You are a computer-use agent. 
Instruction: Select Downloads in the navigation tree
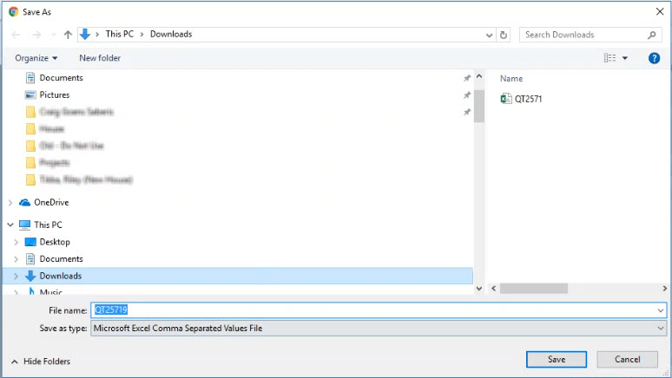60,276
